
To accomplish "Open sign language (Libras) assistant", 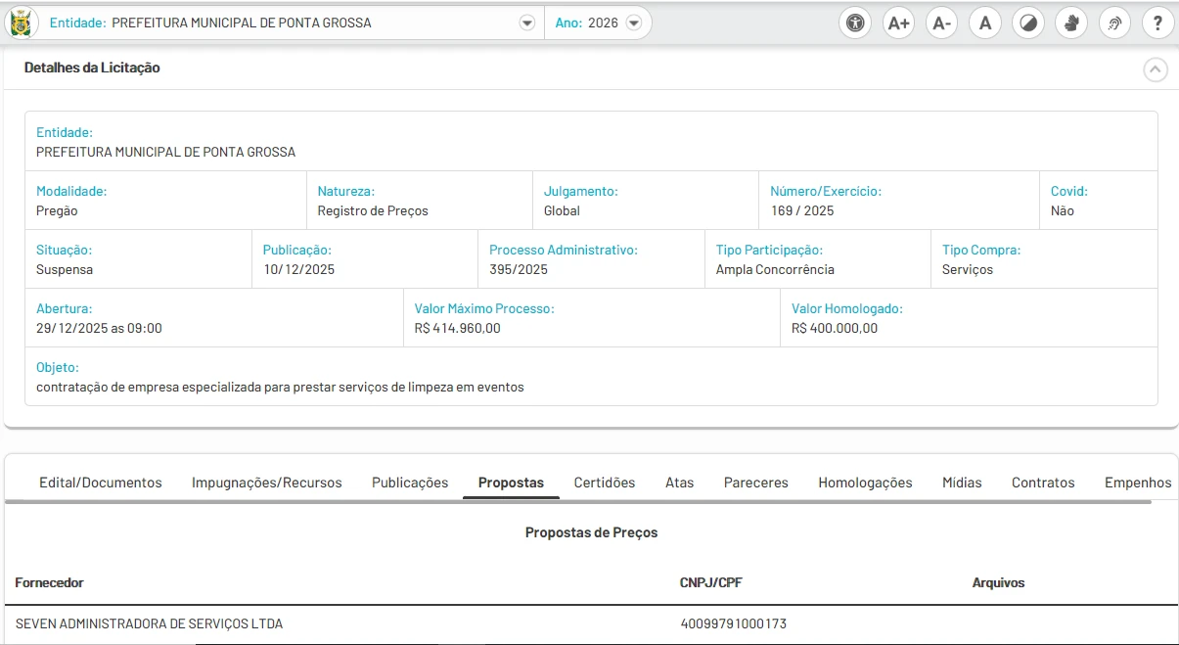I will pyautogui.click(x=1071, y=23).
